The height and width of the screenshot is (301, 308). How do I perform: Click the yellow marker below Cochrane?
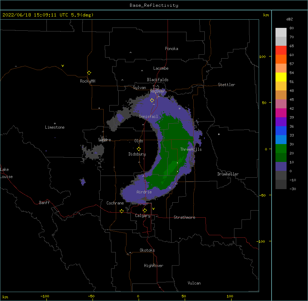tap(121, 211)
